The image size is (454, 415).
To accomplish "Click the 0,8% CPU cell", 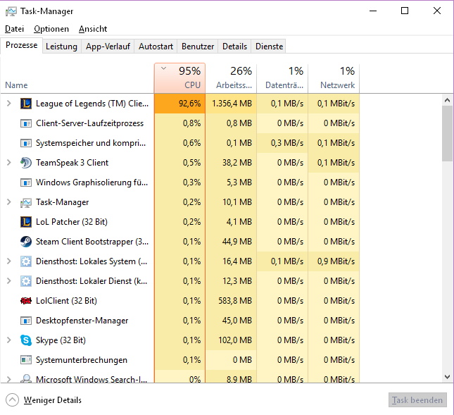I will coord(179,123).
